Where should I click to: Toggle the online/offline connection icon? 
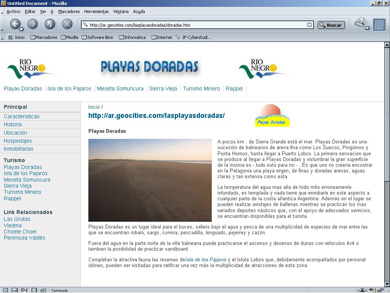pyautogui.click(x=362, y=290)
